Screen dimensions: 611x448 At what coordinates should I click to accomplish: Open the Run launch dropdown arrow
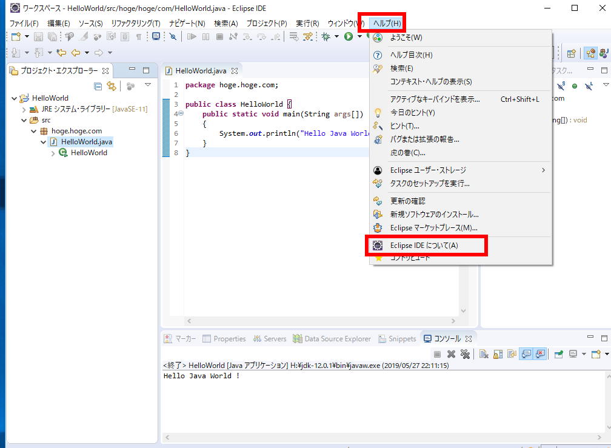coord(359,37)
